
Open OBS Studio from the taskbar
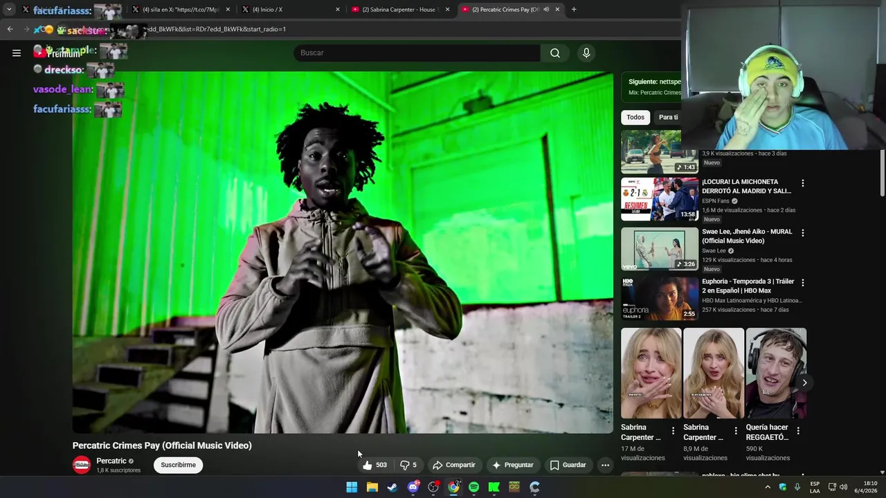(x=433, y=487)
